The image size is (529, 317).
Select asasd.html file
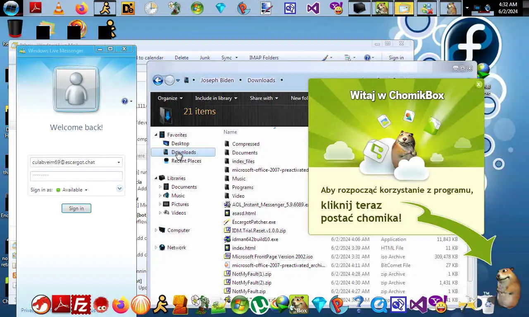pos(244,213)
